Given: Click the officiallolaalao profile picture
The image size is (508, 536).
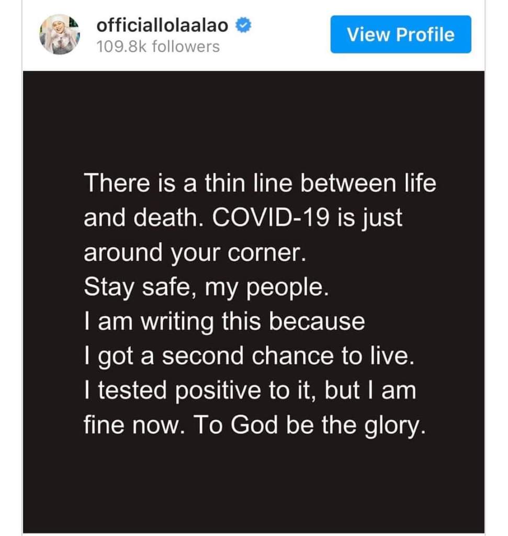Looking at the screenshot, I should 60,34.
